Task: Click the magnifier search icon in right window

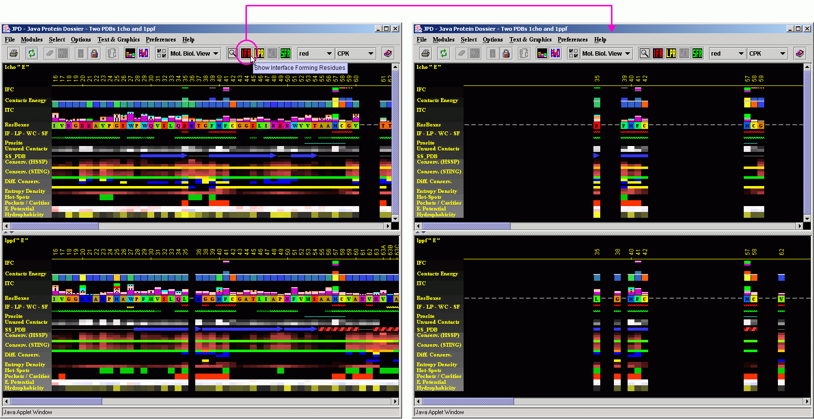Action: coord(645,53)
